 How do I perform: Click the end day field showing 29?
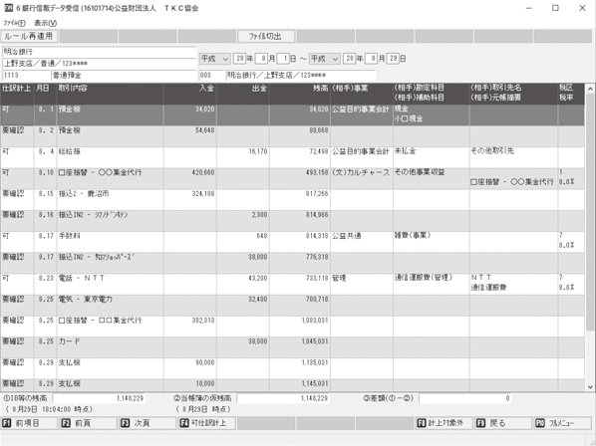pos(393,59)
